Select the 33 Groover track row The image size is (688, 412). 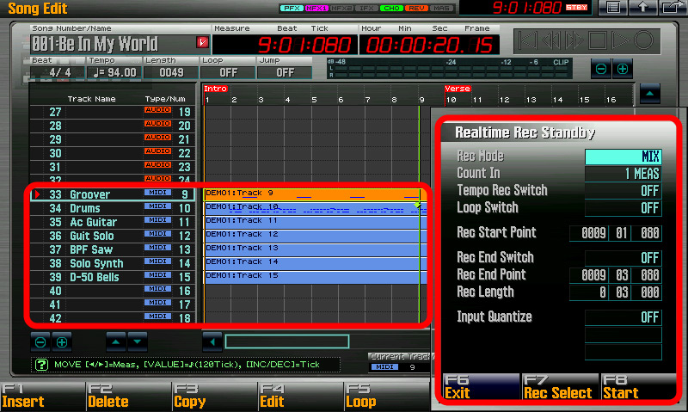tap(113, 194)
